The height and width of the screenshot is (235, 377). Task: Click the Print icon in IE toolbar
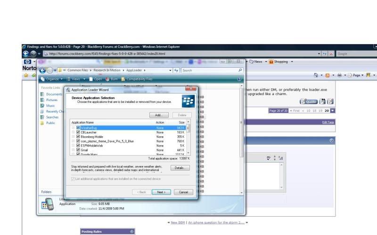click(339, 75)
